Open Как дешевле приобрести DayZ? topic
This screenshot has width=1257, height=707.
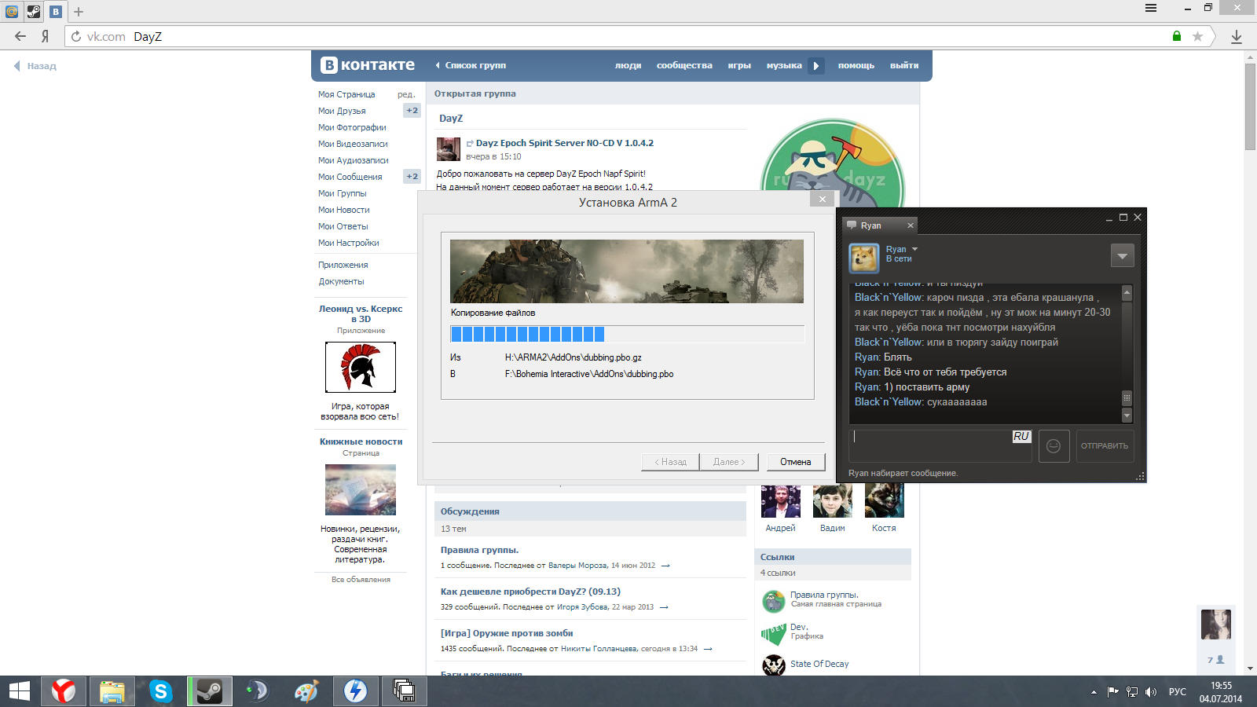pos(530,592)
